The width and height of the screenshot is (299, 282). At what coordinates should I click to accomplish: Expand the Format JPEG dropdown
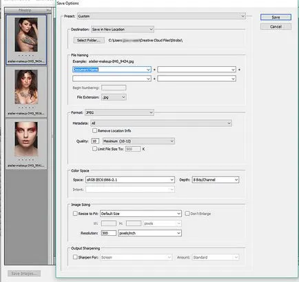coord(119,112)
